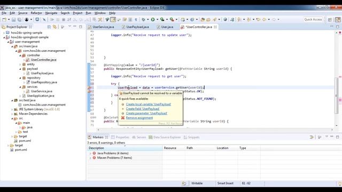
Task: Toggle Link with Editor in Project Explorer
Action: pyautogui.click(x=55, y=27)
